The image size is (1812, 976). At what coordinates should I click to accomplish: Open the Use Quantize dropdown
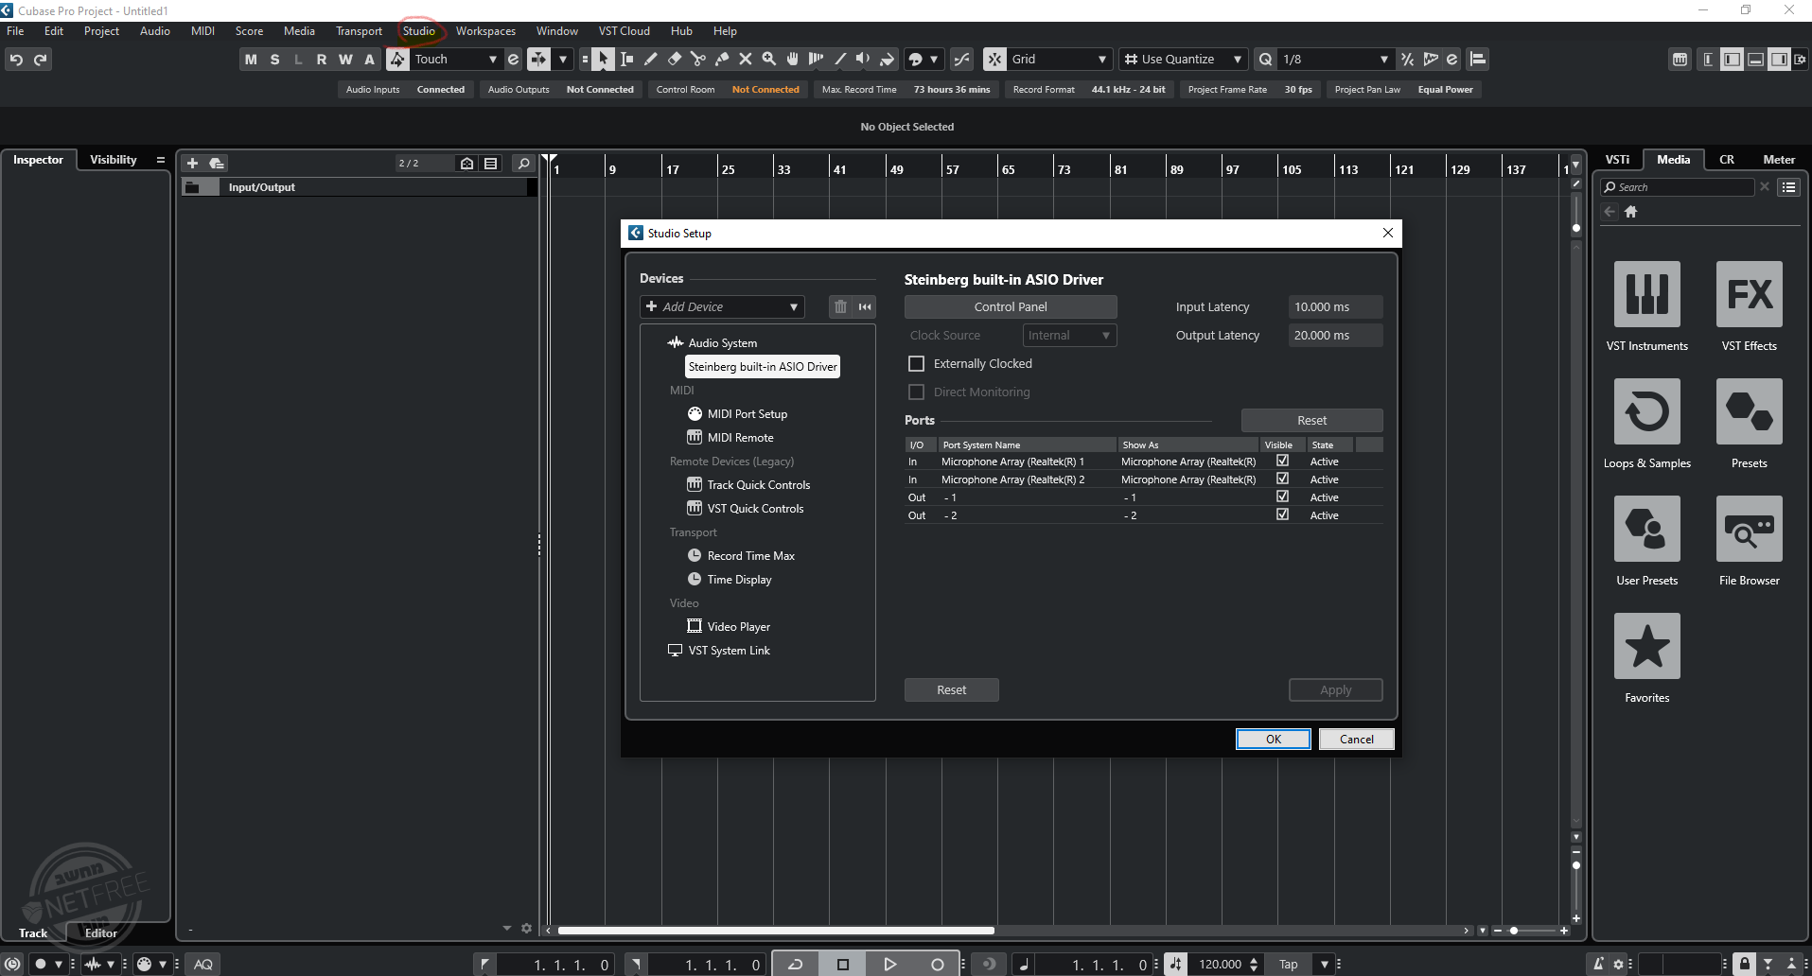[x=1183, y=59]
